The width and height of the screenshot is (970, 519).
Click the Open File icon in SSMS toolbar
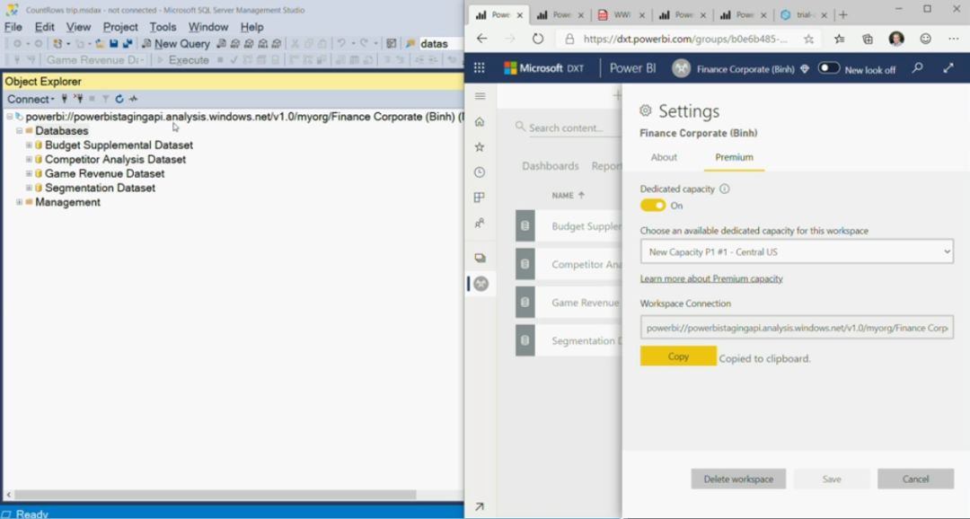click(101, 43)
